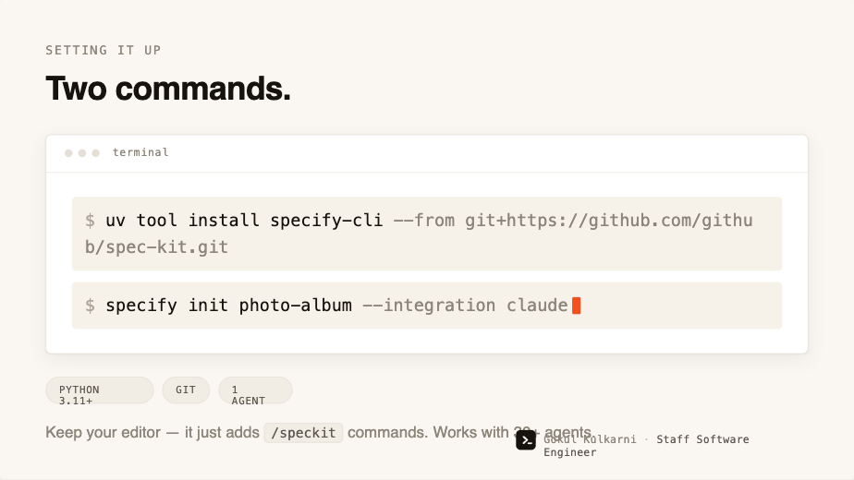Click the Two commands. heading
This screenshot has width=854, height=480.
pyautogui.click(x=168, y=89)
